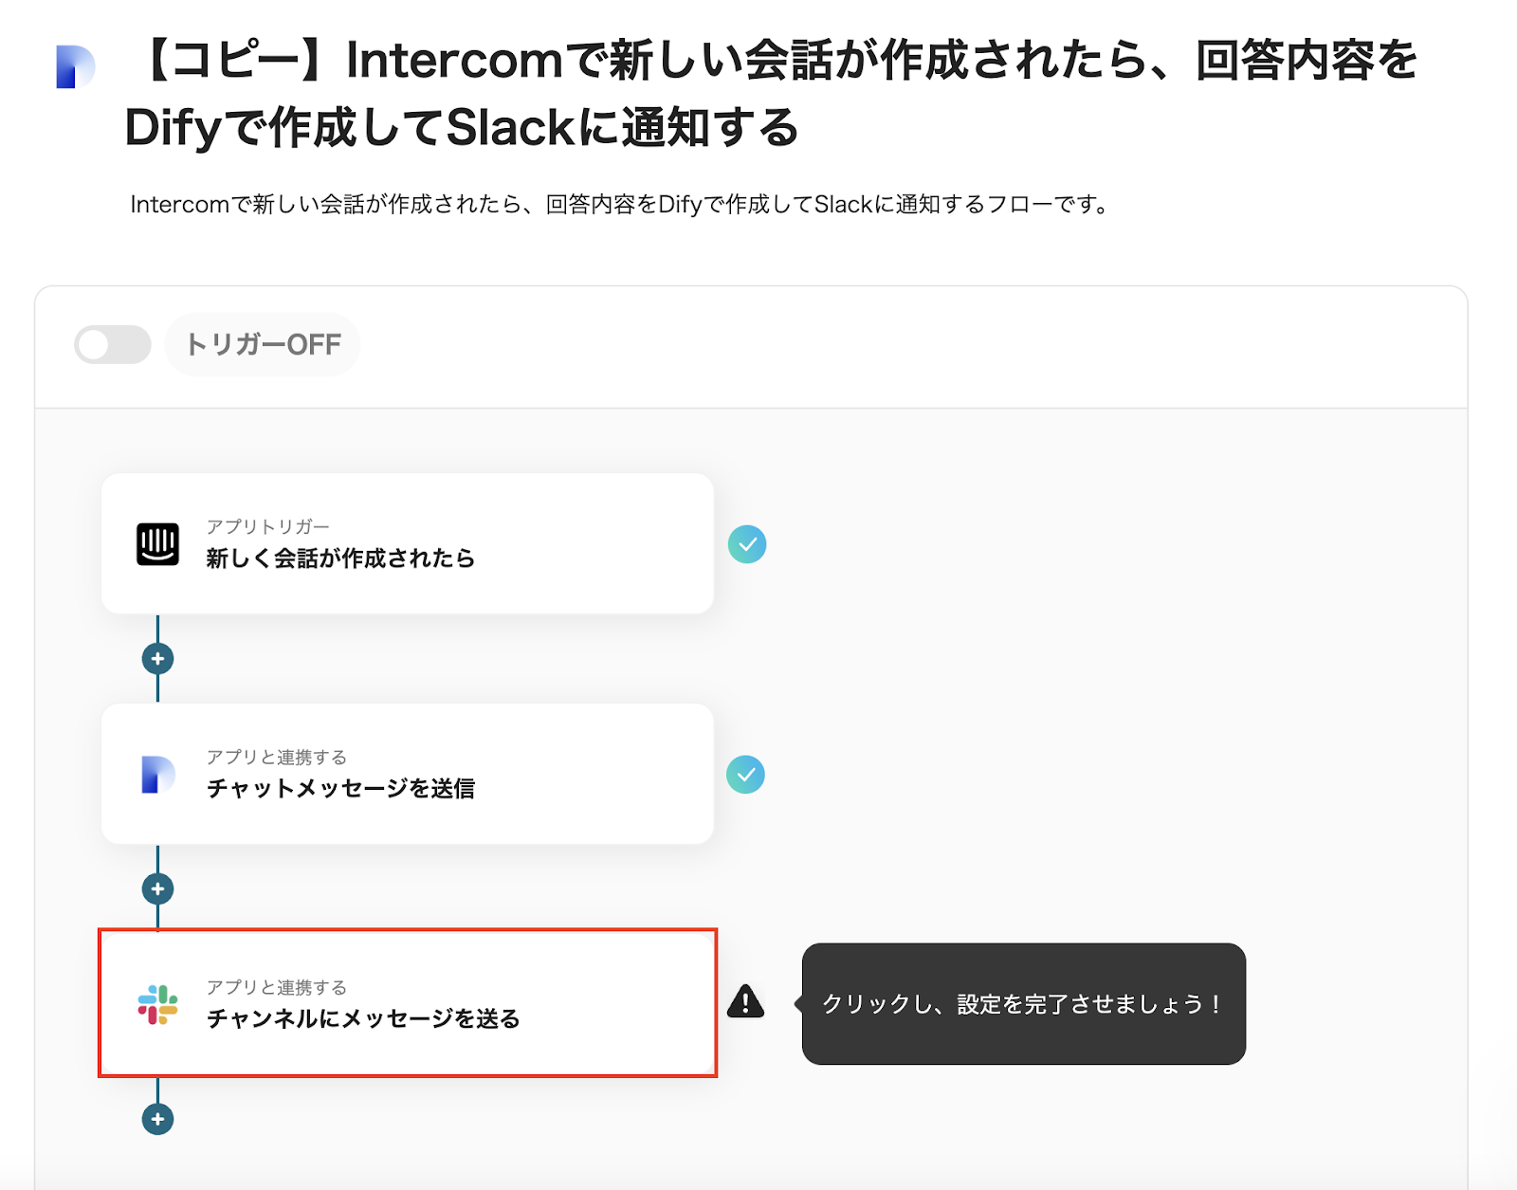1517x1190 pixels.
Task: Click the flow description text
Action: 619,204
